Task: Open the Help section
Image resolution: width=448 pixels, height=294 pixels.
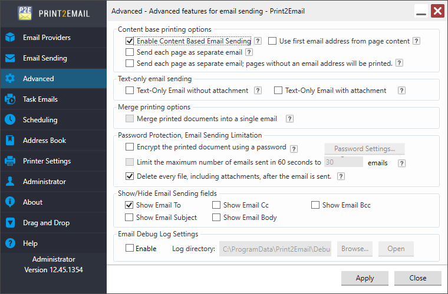Action: click(x=30, y=243)
